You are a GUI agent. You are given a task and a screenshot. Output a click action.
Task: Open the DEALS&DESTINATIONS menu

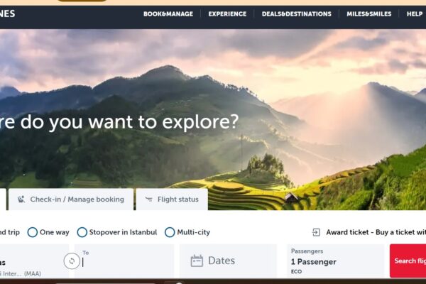click(x=297, y=14)
